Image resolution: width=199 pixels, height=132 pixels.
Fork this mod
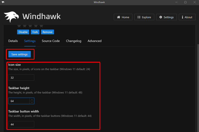pos(35,32)
